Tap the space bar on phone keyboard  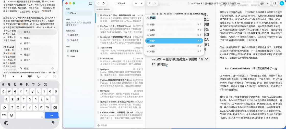[30, 115]
